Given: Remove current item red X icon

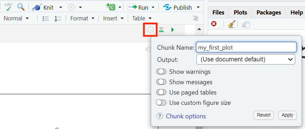Looking at the screenshot, I should coord(214,24).
